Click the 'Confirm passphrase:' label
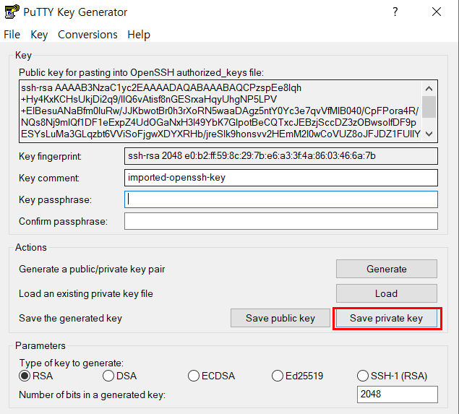Viewport: 459px width, 414px height. tap(63, 222)
